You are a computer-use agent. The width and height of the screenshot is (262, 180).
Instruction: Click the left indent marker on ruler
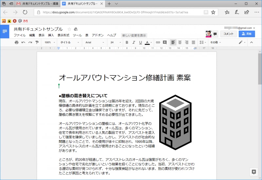pos(59,48)
